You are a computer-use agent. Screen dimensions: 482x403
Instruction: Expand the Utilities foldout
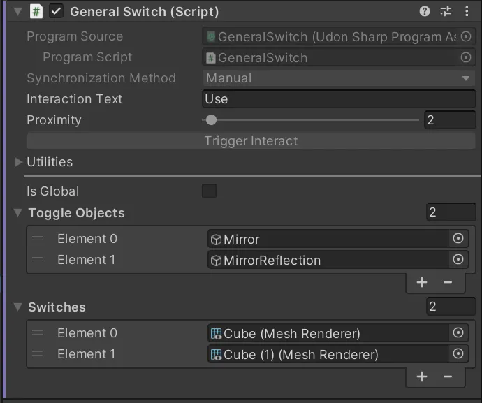18,162
